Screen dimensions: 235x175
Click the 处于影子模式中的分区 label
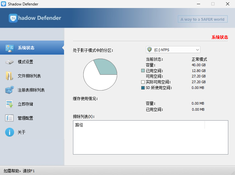[93, 50]
